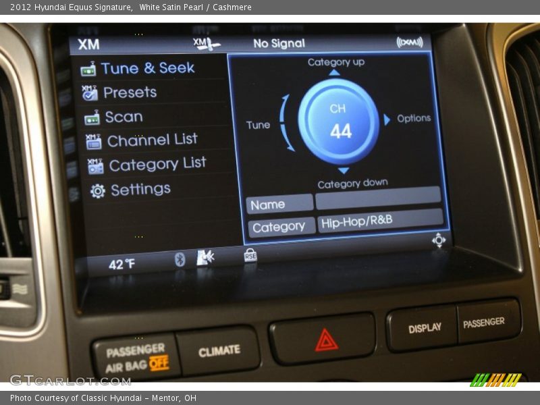Image resolution: width=540 pixels, height=405 pixels.
Task: Click the Category down arrow
Action: pyautogui.click(x=344, y=170)
